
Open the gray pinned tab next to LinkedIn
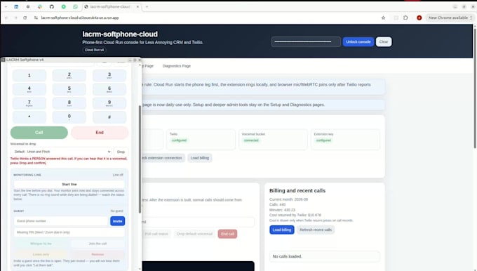[28, 6]
